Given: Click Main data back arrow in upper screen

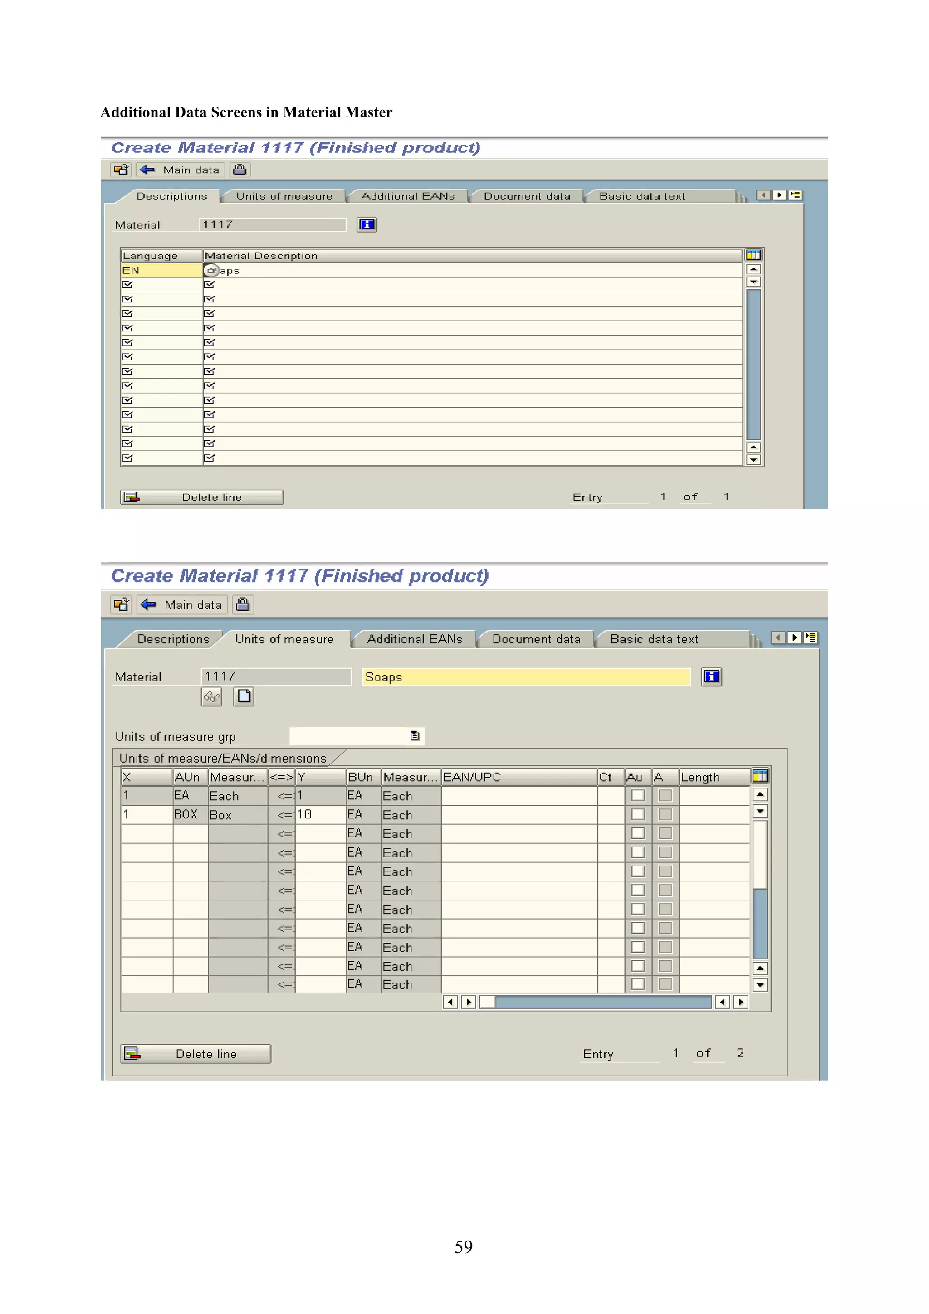Looking at the screenshot, I should point(148,170).
